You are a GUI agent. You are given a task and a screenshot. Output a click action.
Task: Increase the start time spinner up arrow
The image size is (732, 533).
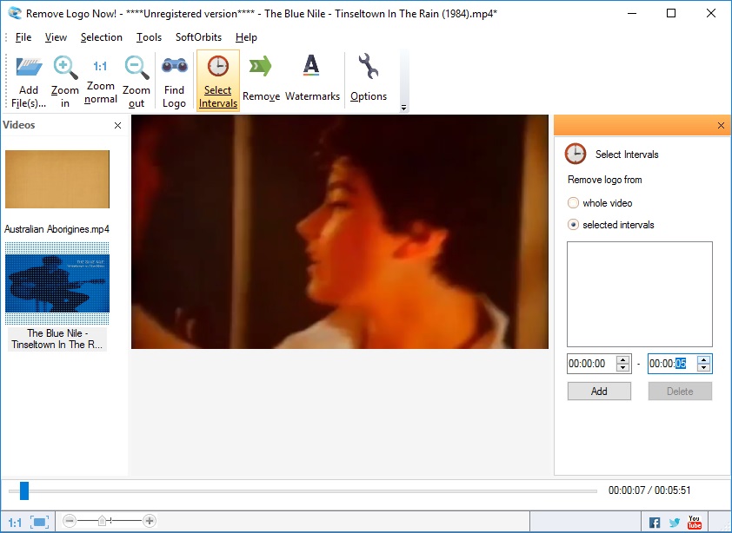point(622,359)
